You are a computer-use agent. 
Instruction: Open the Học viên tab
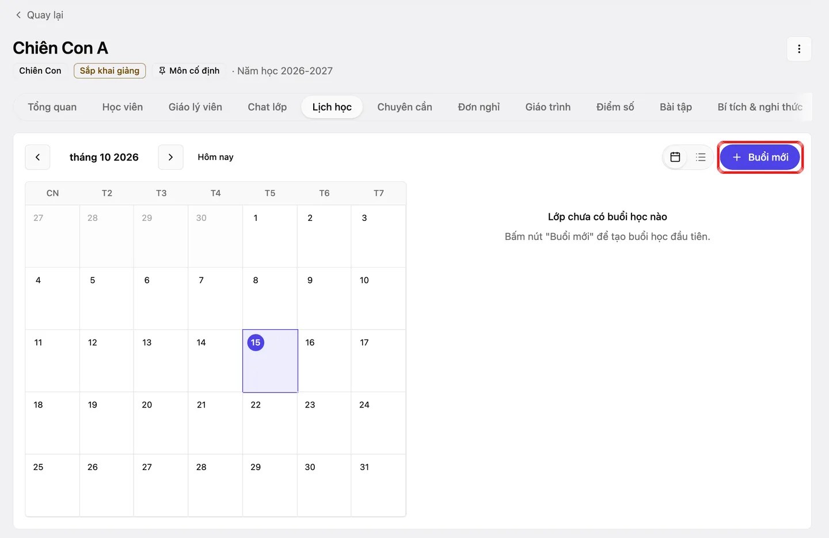point(123,107)
